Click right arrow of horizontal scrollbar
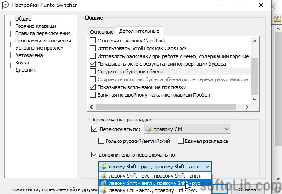Viewport: 282px width, 194px height. 247,107
